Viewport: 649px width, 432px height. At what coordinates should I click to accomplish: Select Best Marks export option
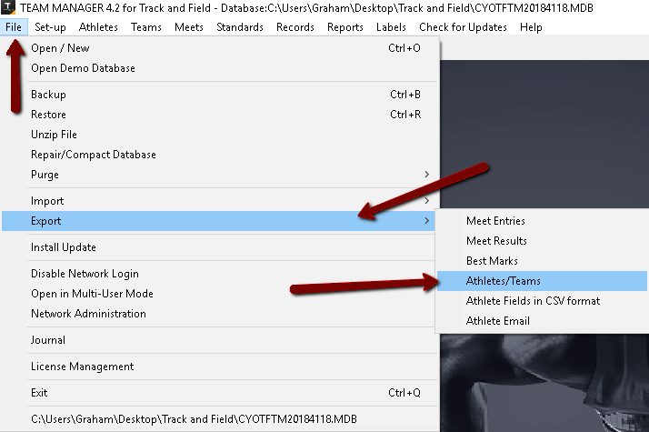(542, 260)
